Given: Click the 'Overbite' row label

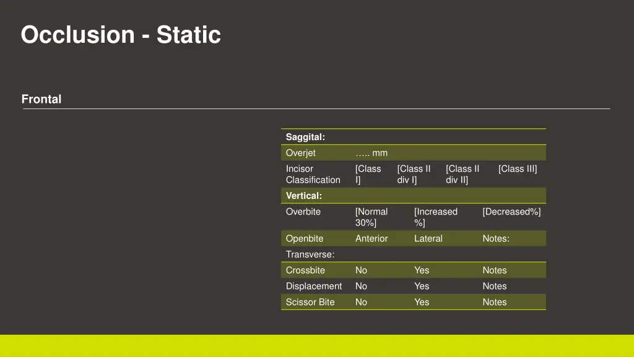Looking at the screenshot, I should 303,212.
